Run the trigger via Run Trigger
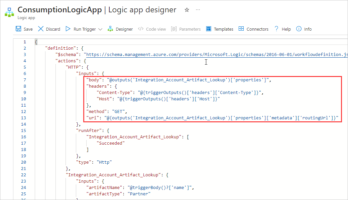348x200 pixels. point(85,29)
